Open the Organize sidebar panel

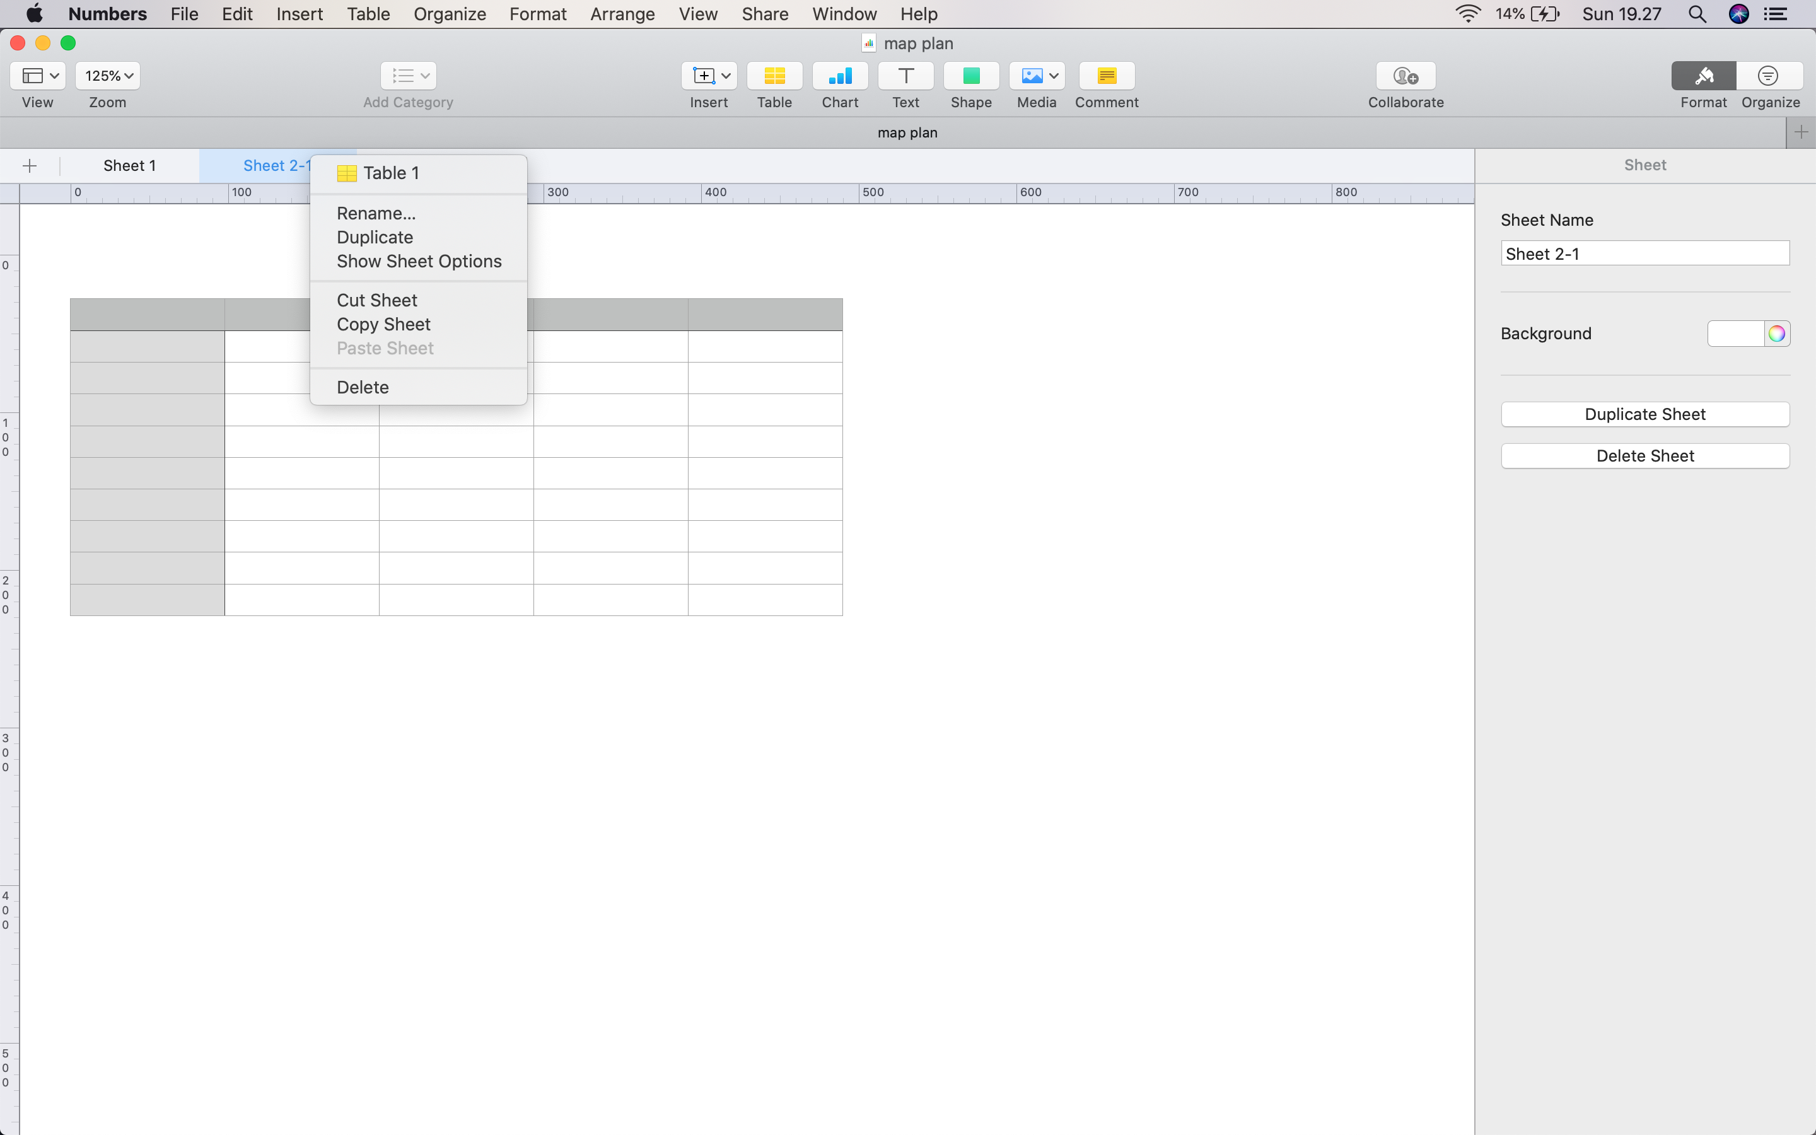click(x=1769, y=76)
